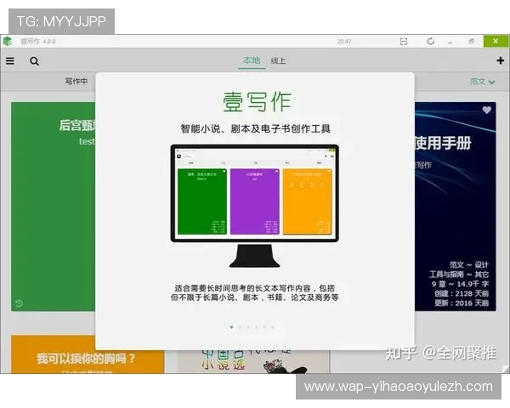Open the 小说选 book card

[x=253, y=362]
